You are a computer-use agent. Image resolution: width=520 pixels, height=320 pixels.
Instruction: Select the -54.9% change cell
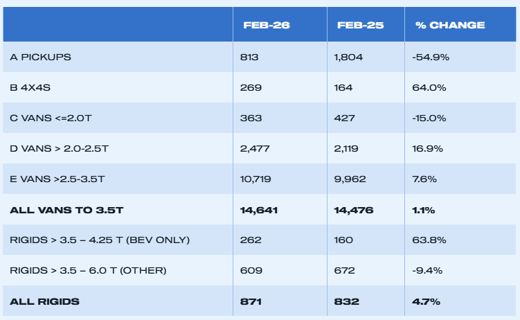432,57
